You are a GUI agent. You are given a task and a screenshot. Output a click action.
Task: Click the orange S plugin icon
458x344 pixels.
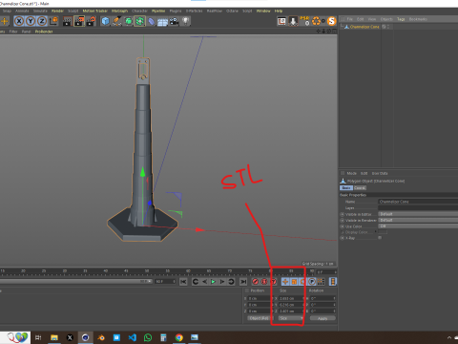[x=331, y=21]
